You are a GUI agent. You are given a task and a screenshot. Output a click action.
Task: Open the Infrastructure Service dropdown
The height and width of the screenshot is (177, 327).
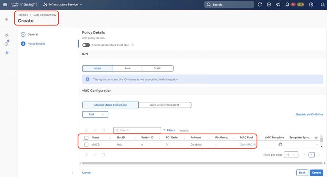tap(63, 4)
